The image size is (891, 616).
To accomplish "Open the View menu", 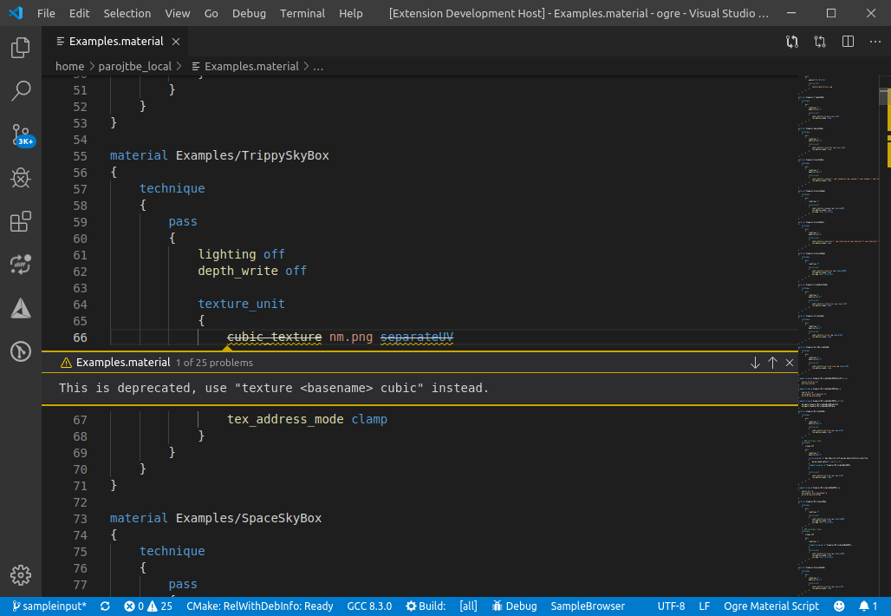I will (x=178, y=13).
